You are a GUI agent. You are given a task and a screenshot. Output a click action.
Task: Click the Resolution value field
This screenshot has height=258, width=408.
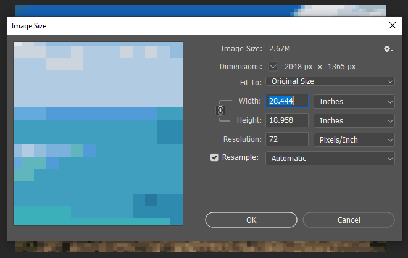pyautogui.click(x=286, y=139)
